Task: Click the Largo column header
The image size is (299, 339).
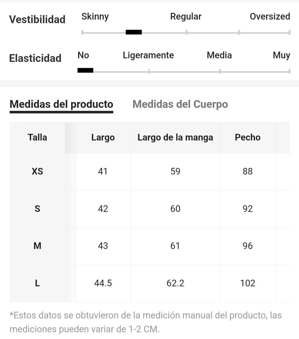Action: (103, 138)
